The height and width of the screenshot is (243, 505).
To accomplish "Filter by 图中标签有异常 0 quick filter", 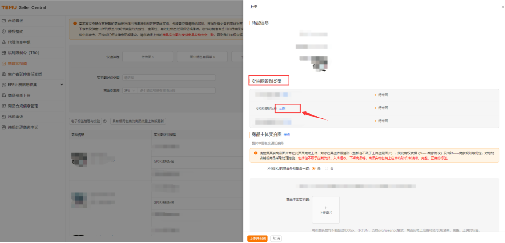I will click(x=202, y=57).
